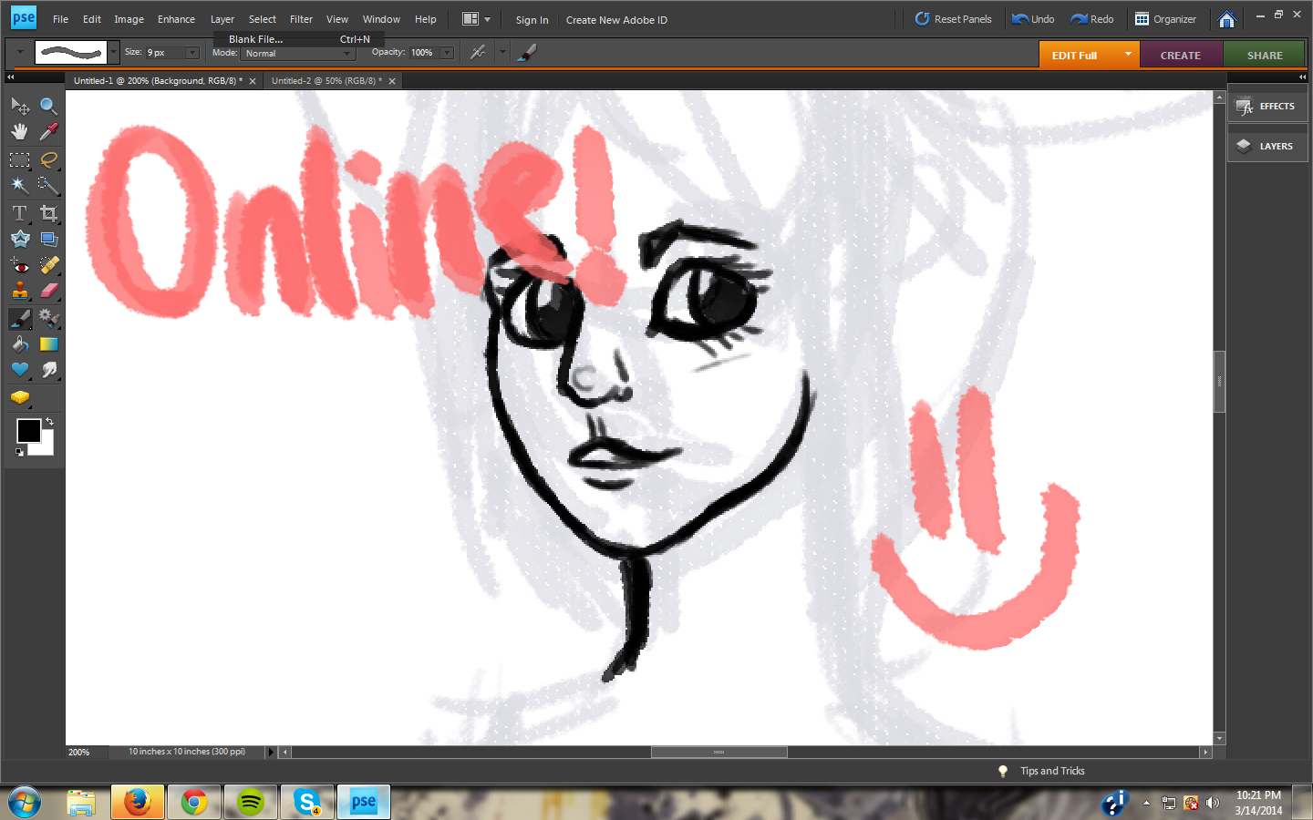Pick the Eyedropper tool
This screenshot has width=1313, height=820.
click(x=48, y=132)
